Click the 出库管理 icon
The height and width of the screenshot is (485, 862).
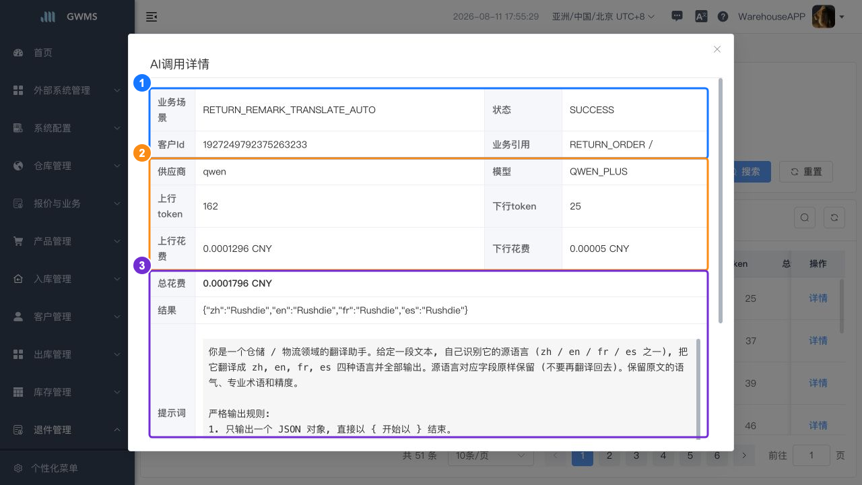pos(18,354)
